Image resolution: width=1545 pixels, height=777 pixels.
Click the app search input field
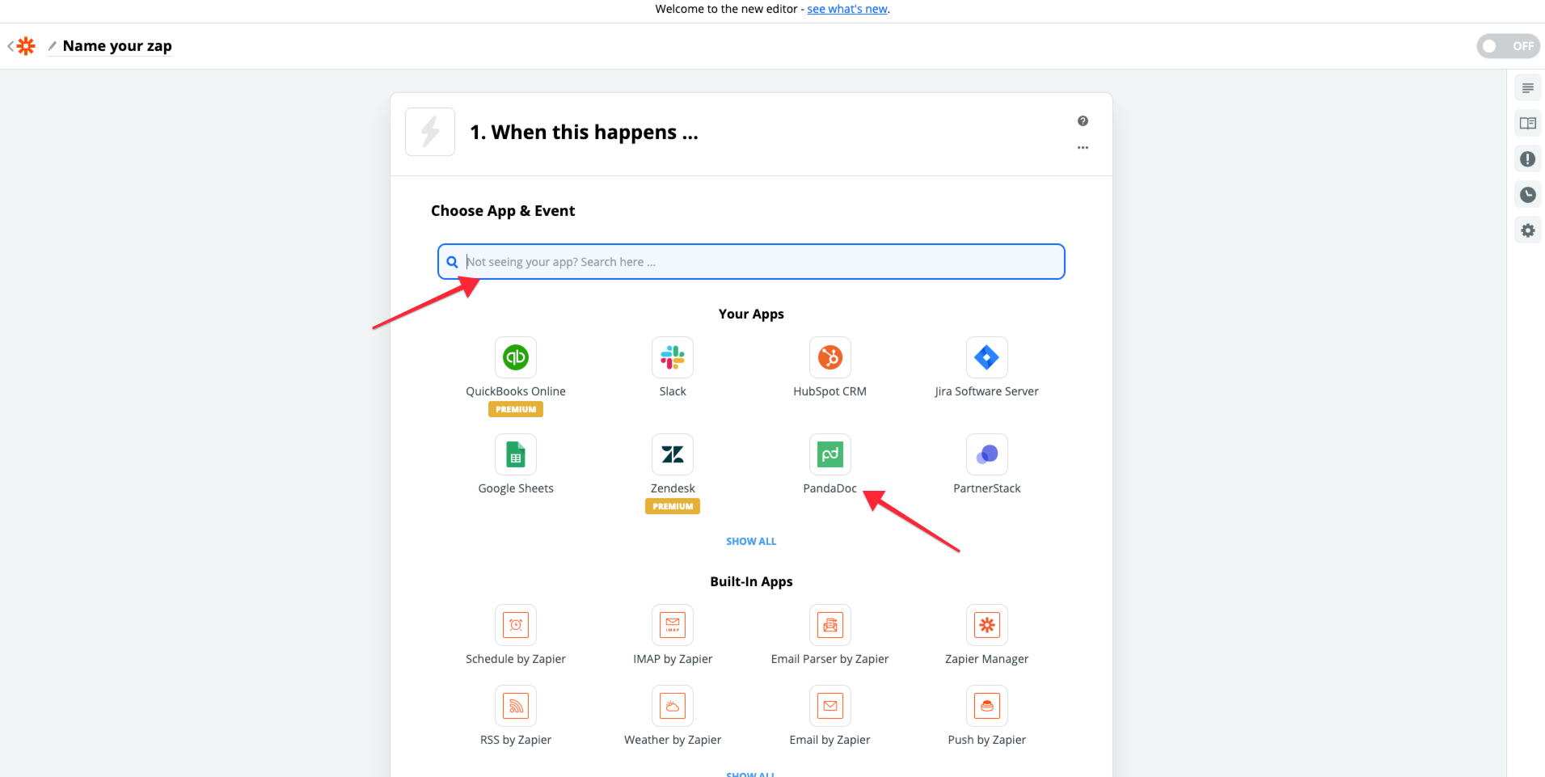(x=751, y=262)
